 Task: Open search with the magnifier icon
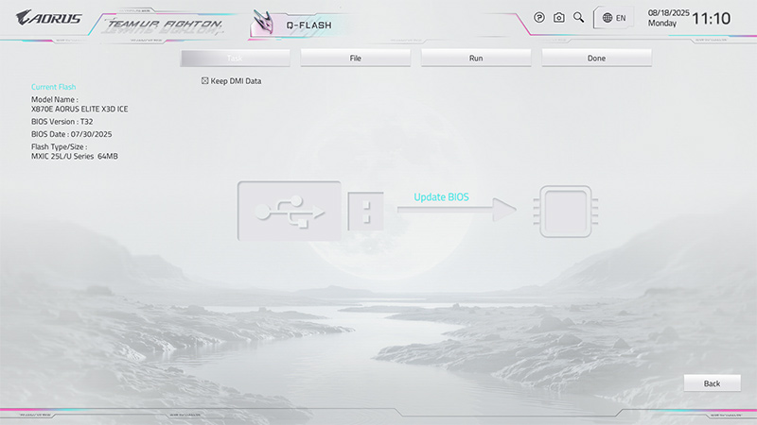pyautogui.click(x=578, y=18)
